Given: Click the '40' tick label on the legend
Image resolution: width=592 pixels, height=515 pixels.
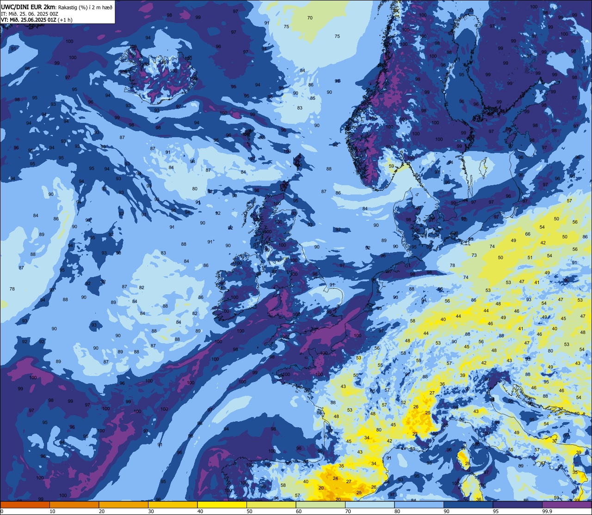Looking at the screenshot, I should point(200,511).
